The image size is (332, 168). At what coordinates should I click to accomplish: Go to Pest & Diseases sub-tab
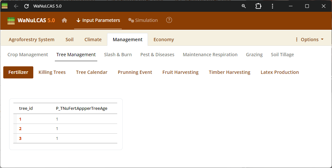[x=157, y=55]
